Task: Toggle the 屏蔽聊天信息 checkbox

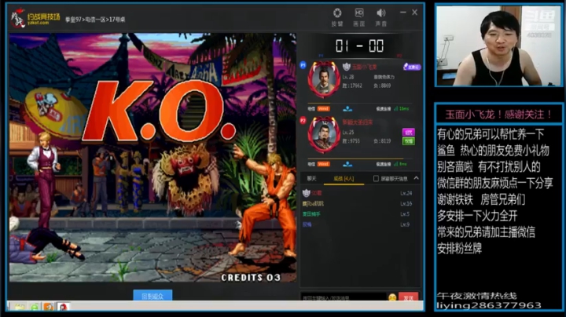Action: coord(376,179)
